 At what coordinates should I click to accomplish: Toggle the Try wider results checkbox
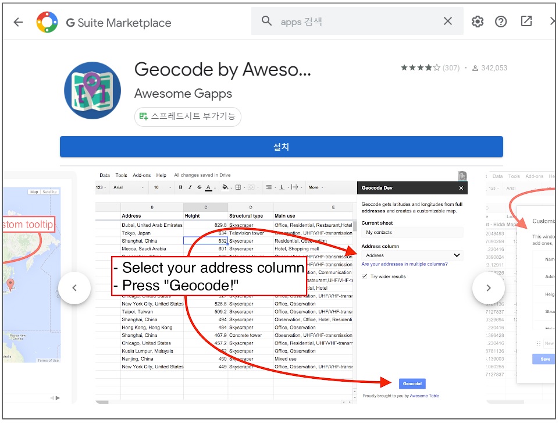364,276
